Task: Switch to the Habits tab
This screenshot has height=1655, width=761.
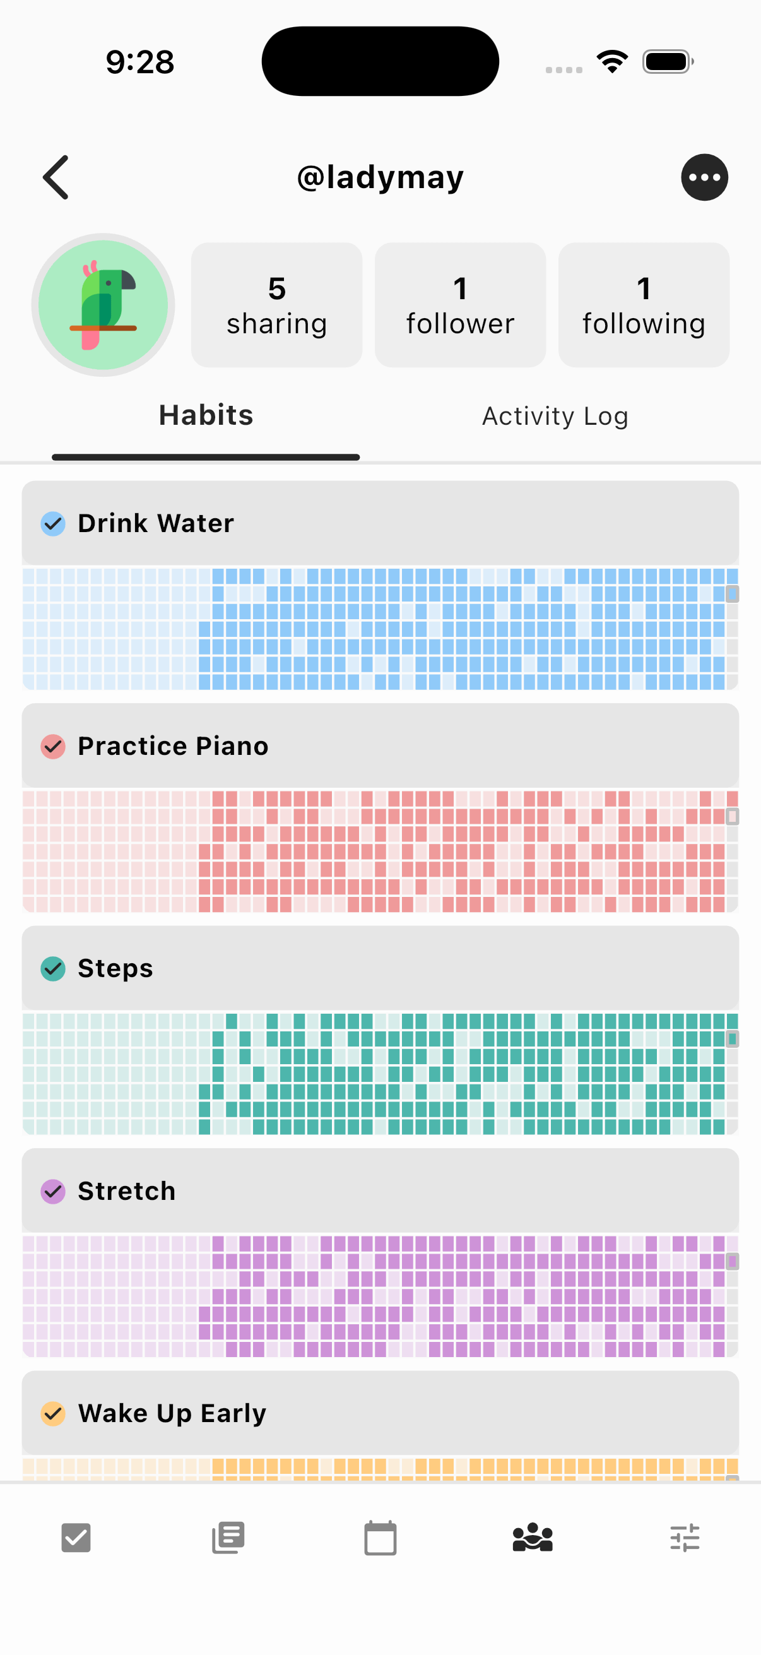Action: (x=206, y=416)
